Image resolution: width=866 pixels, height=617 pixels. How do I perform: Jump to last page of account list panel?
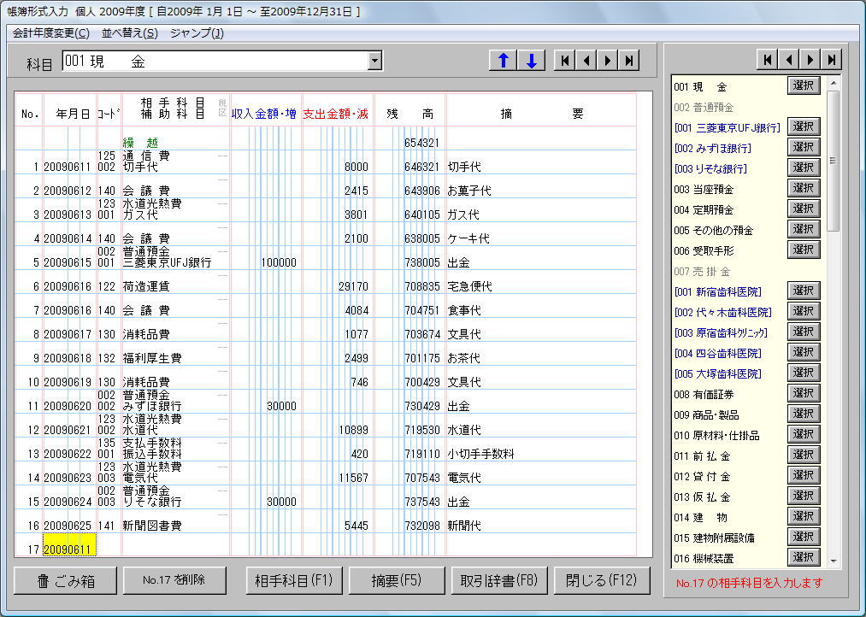tap(832, 59)
